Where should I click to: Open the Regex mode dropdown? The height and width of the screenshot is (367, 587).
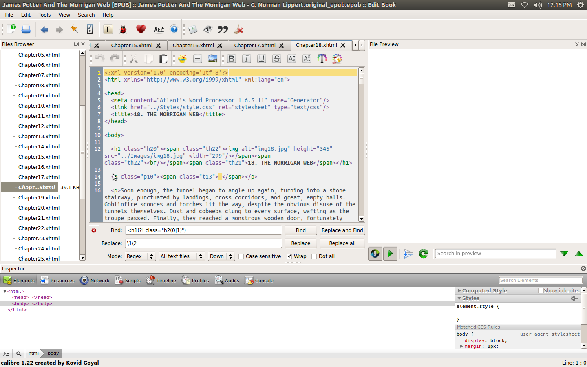coord(140,256)
